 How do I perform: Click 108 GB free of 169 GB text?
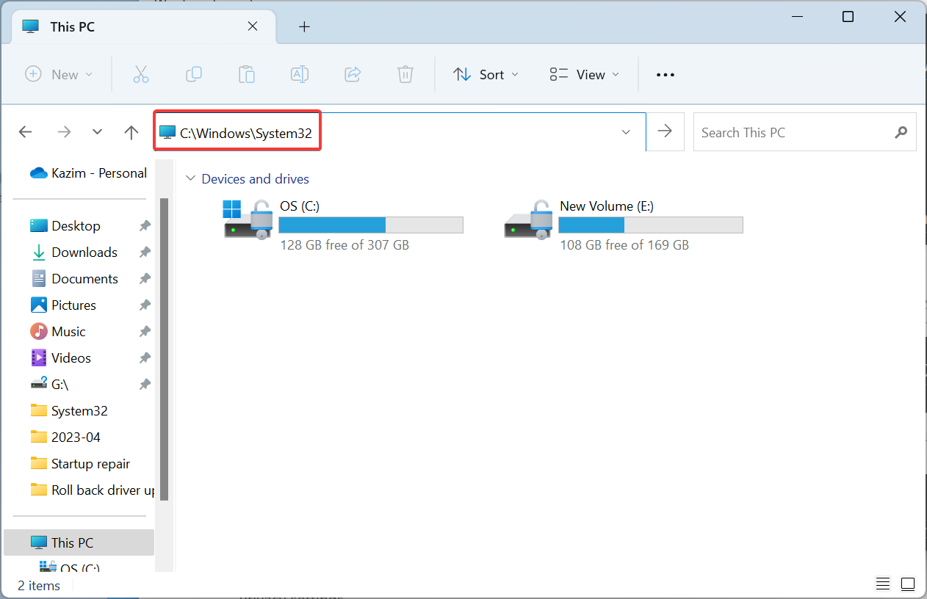coord(624,245)
